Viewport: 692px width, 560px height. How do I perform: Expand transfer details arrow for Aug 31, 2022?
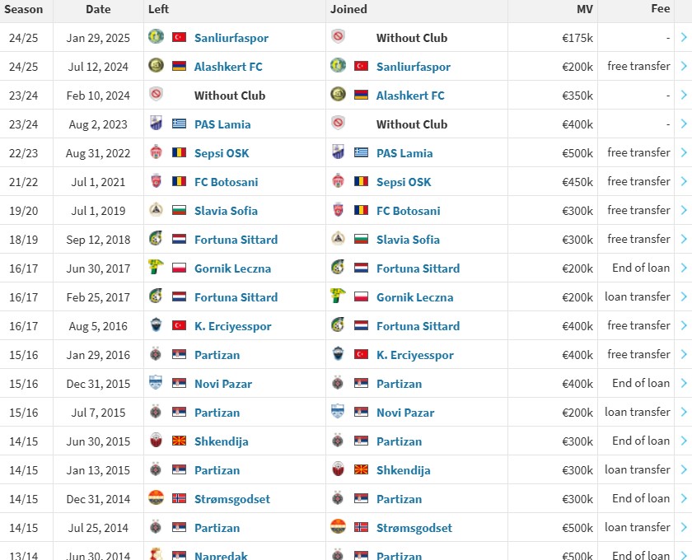coord(684,152)
